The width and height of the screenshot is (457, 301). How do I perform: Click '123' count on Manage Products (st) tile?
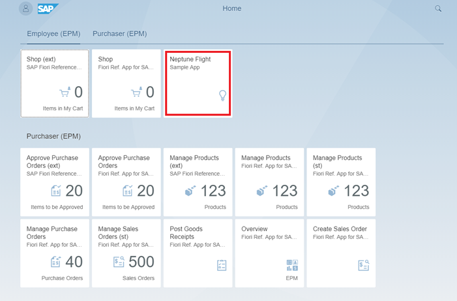357,191
